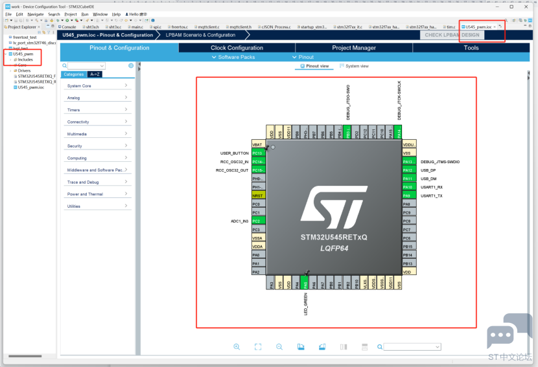Expand the Connectivity category
This screenshot has height=367, width=538.
97,122
